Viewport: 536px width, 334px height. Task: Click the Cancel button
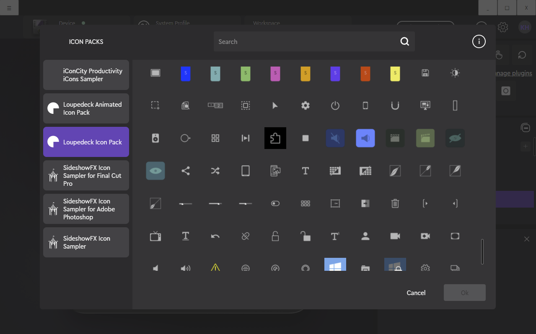point(416,293)
